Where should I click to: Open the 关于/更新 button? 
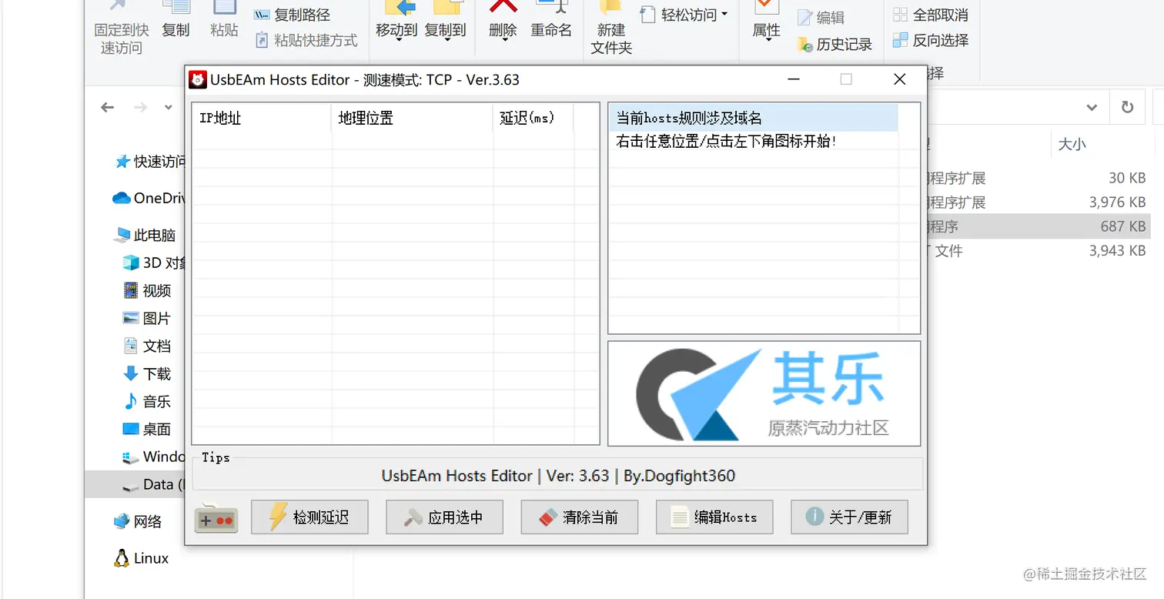(849, 517)
